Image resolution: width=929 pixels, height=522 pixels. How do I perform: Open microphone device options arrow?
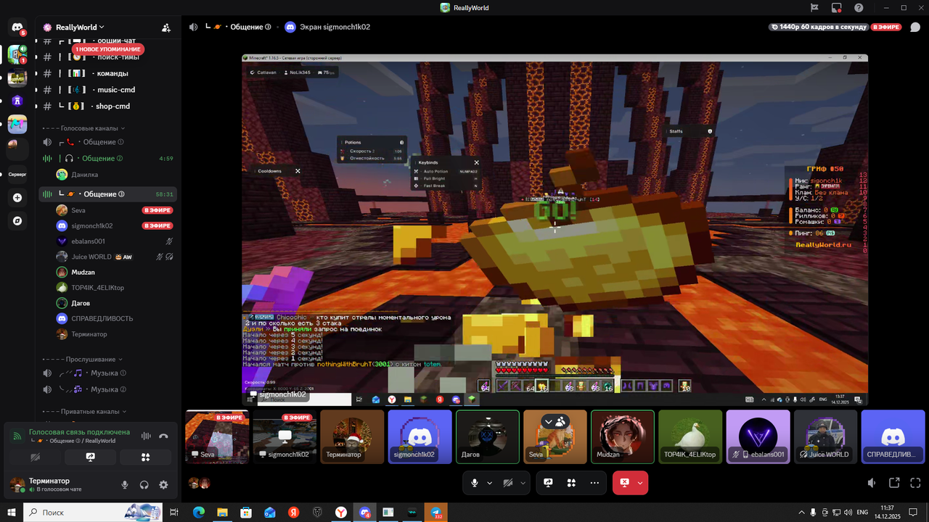tap(490, 483)
